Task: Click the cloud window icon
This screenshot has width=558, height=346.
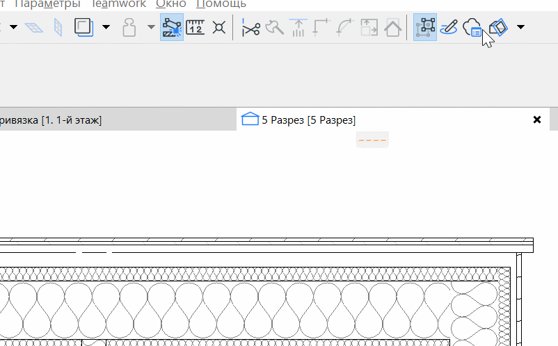Action: pyautogui.click(x=472, y=27)
